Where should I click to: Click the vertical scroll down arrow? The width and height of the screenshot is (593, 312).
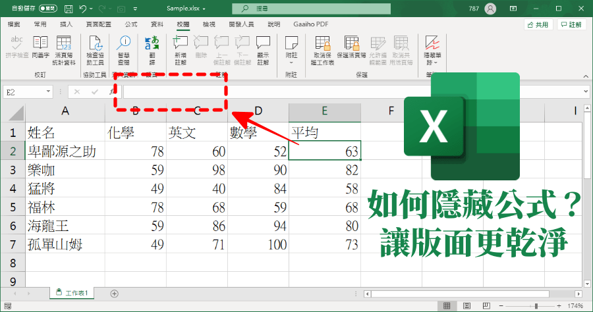(x=587, y=284)
